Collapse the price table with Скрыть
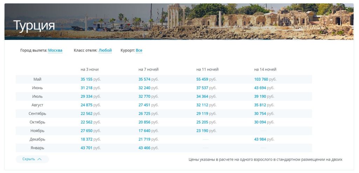359x173 pixels. [32, 159]
